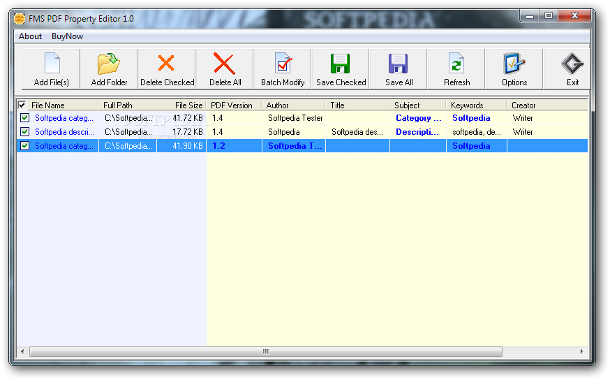This screenshot has height=380, width=610.
Task: Click the horizontal scrollbar thumb
Action: (266, 351)
